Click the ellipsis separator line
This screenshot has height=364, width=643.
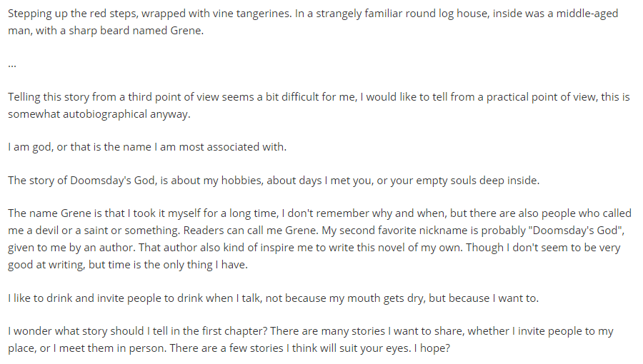[12, 64]
